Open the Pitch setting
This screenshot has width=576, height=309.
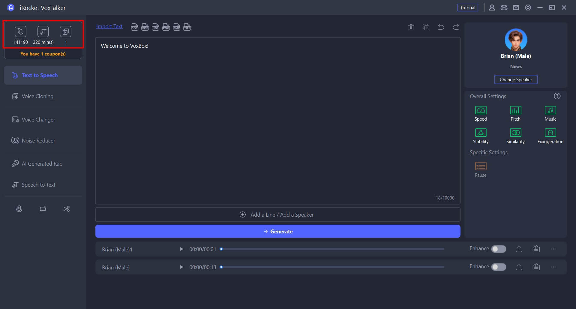[x=515, y=114]
